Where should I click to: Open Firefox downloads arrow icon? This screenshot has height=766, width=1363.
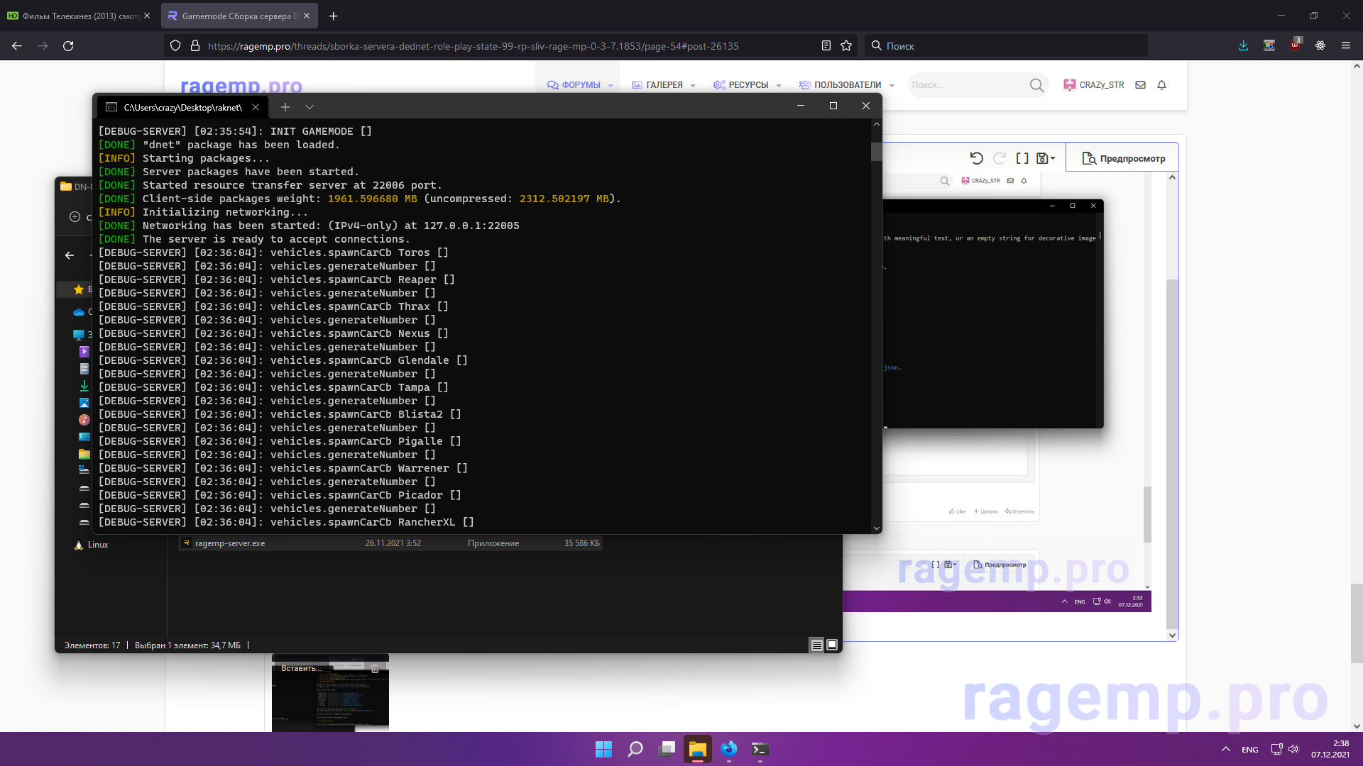pos(1243,46)
